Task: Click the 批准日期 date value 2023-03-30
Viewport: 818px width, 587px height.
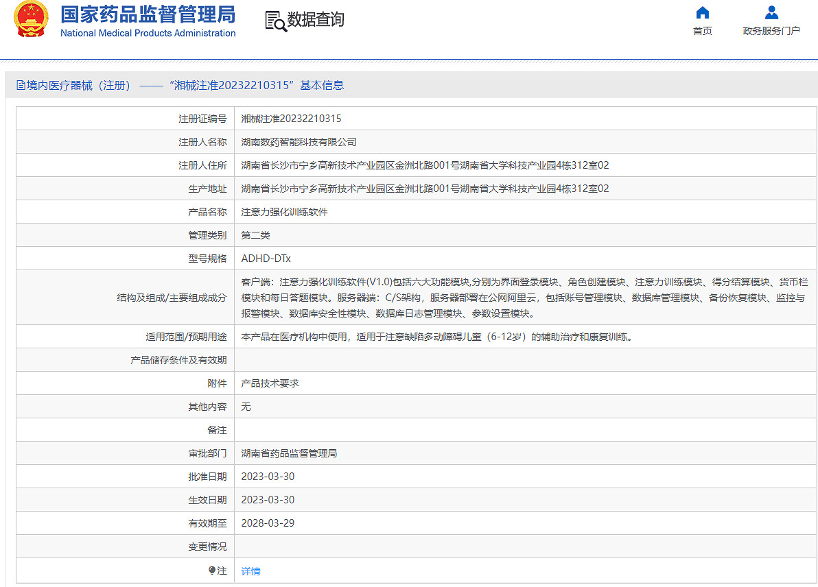Action: click(267, 476)
